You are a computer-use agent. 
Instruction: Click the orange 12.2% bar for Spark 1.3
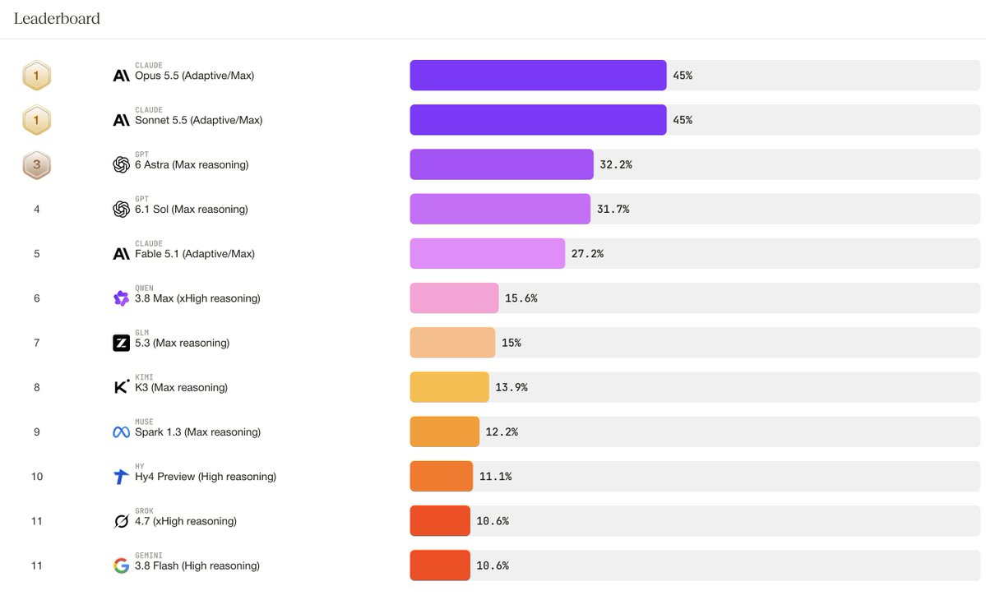445,432
